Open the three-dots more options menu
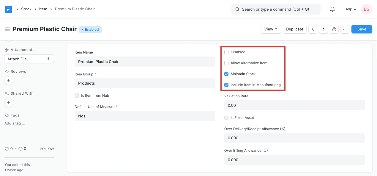Viewport: 377px width, 176px height. (345, 29)
